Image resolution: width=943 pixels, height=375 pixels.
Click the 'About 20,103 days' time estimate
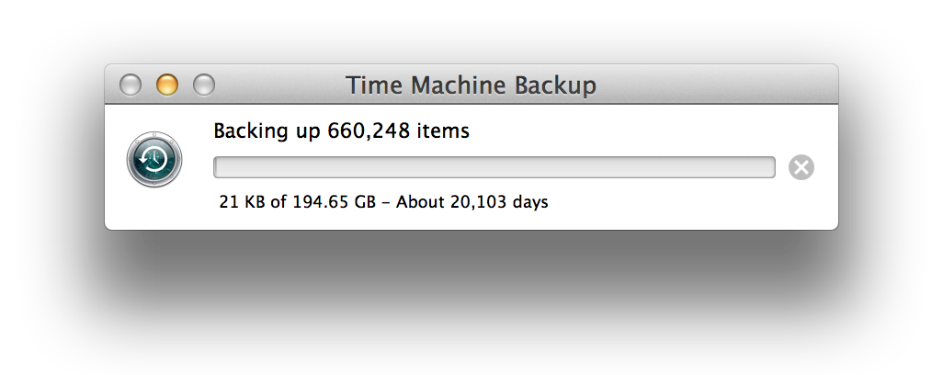[472, 202]
